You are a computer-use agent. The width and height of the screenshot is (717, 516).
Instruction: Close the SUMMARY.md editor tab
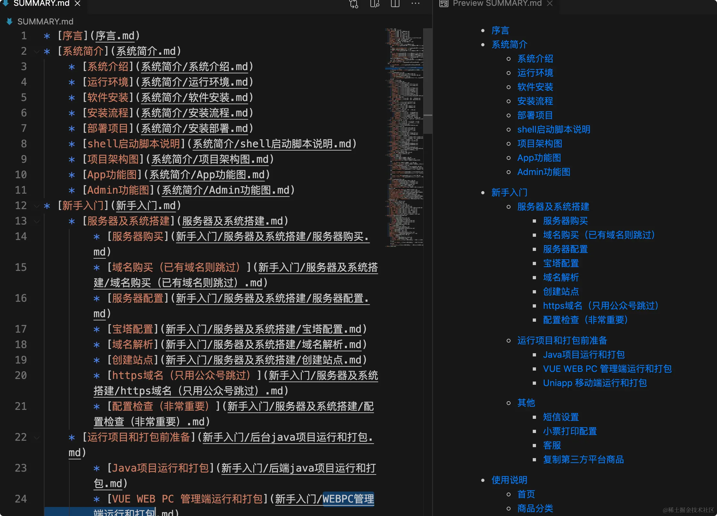tap(77, 4)
